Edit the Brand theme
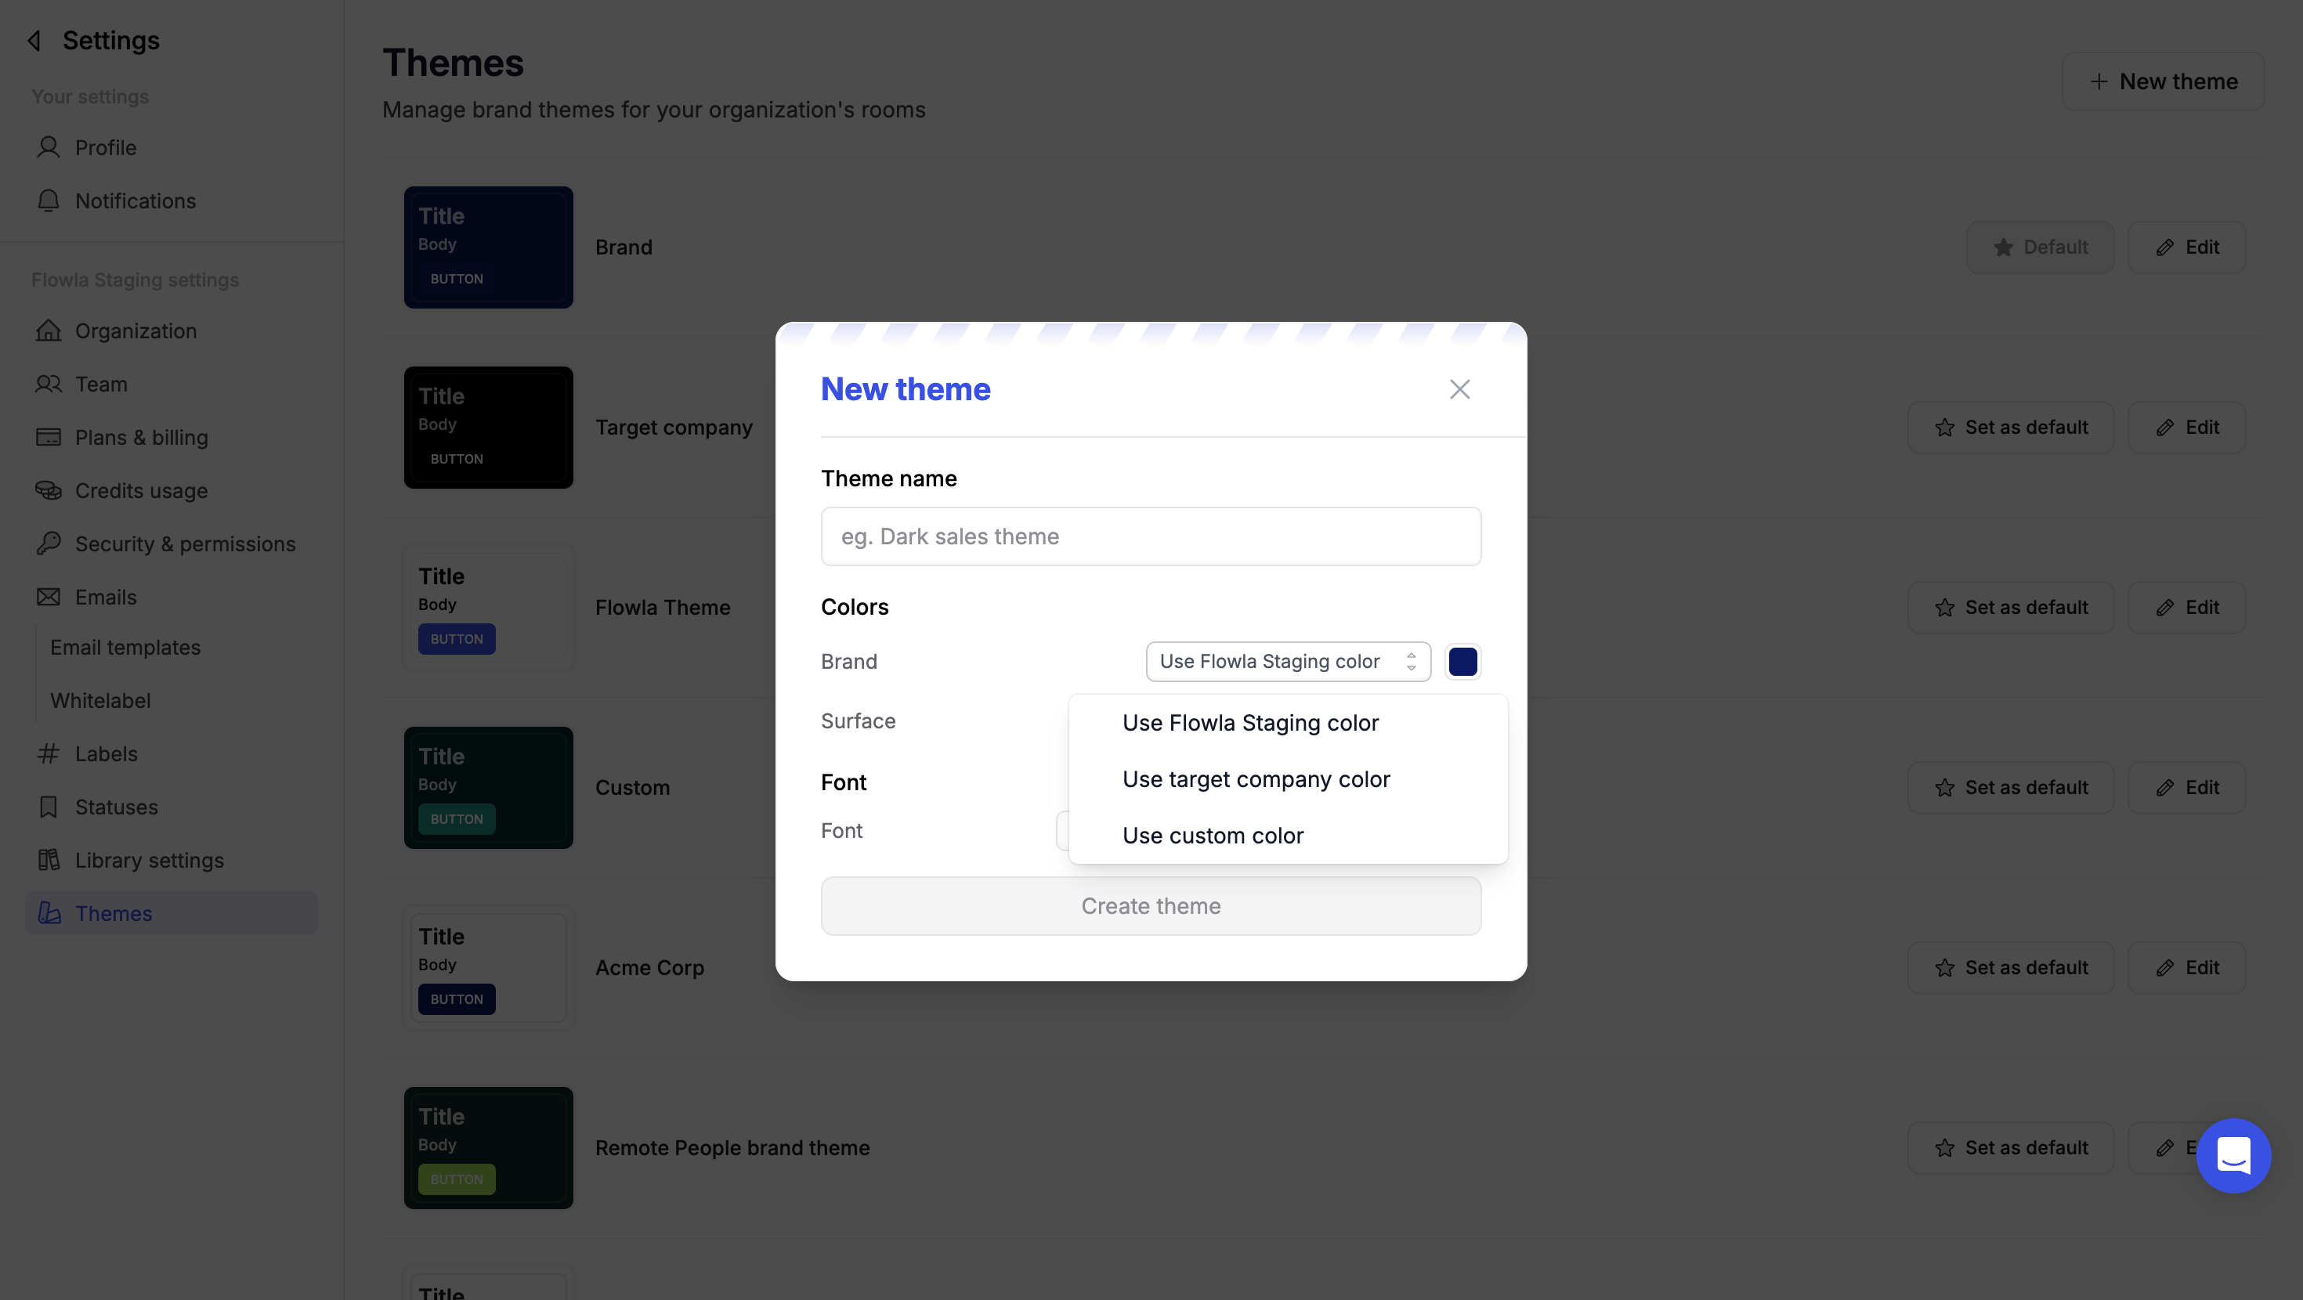This screenshot has width=2303, height=1300. click(x=2185, y=247)
